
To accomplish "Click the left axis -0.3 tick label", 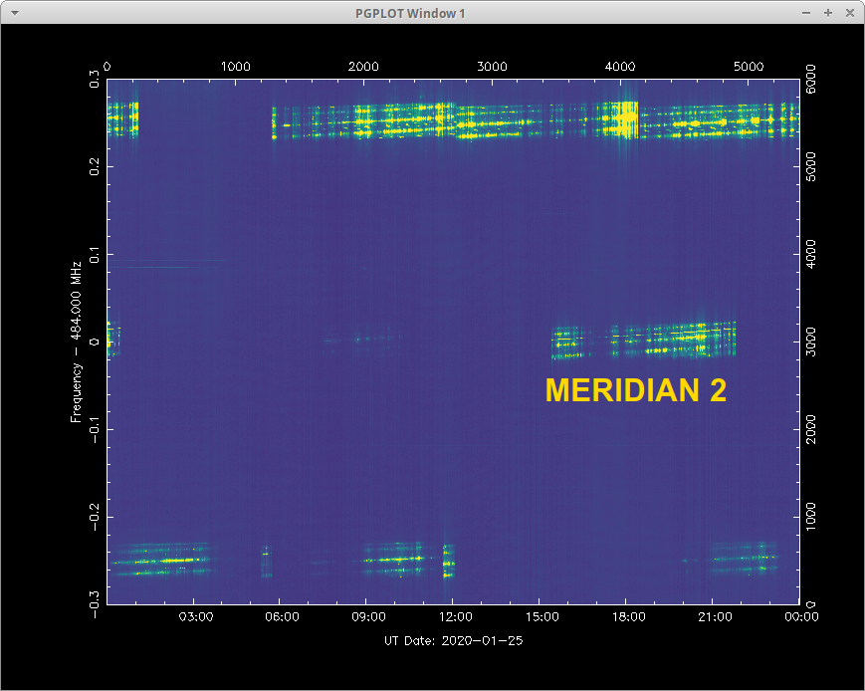I will pyautogui.click(x=94, y=604).
